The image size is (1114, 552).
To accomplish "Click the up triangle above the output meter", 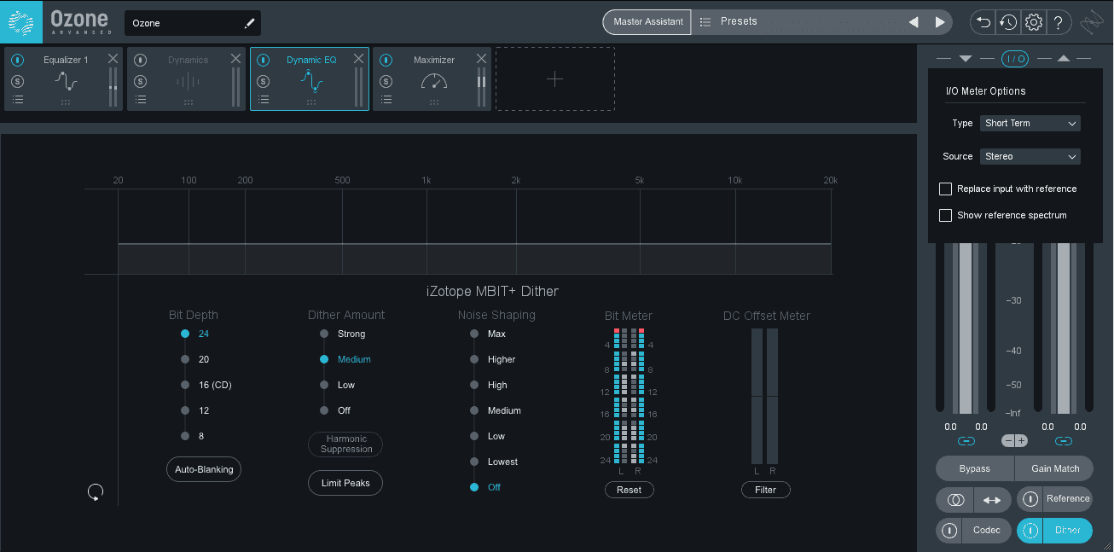I will tap(1063, 58).
